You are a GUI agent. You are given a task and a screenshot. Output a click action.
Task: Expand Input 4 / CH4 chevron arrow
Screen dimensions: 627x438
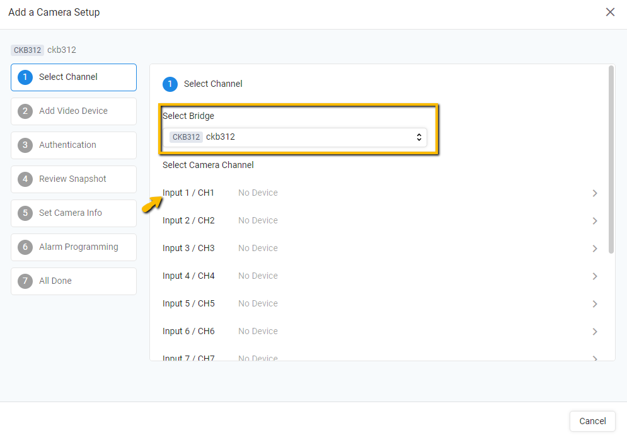[x=595, y=276]
